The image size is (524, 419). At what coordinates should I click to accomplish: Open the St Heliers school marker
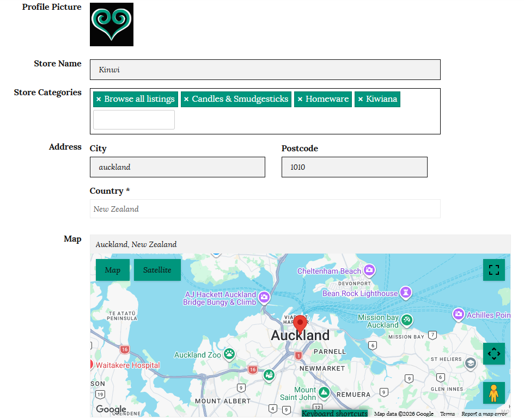(x=471, y=363)
